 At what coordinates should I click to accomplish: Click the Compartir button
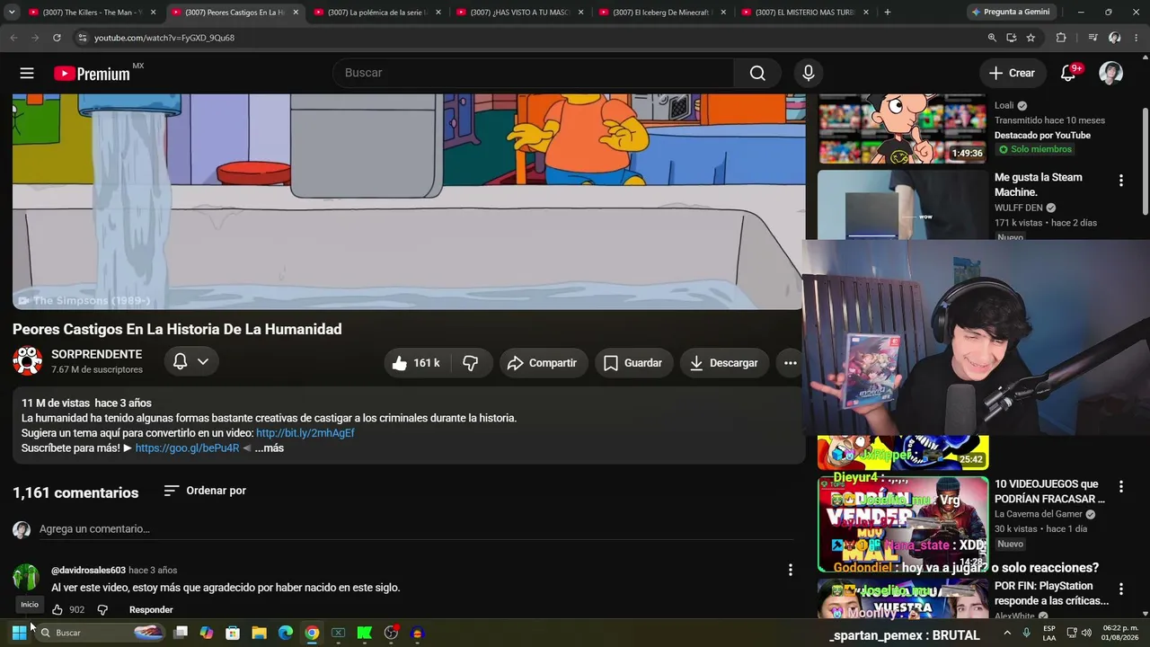[x=542, y=363]
